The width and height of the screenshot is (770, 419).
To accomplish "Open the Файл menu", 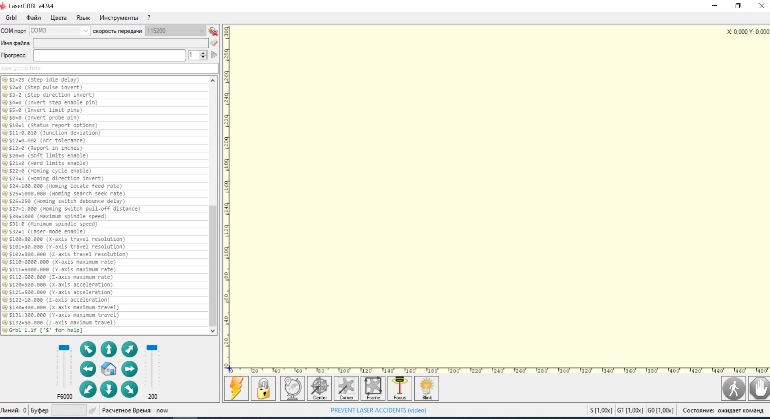I will (34, 18).
